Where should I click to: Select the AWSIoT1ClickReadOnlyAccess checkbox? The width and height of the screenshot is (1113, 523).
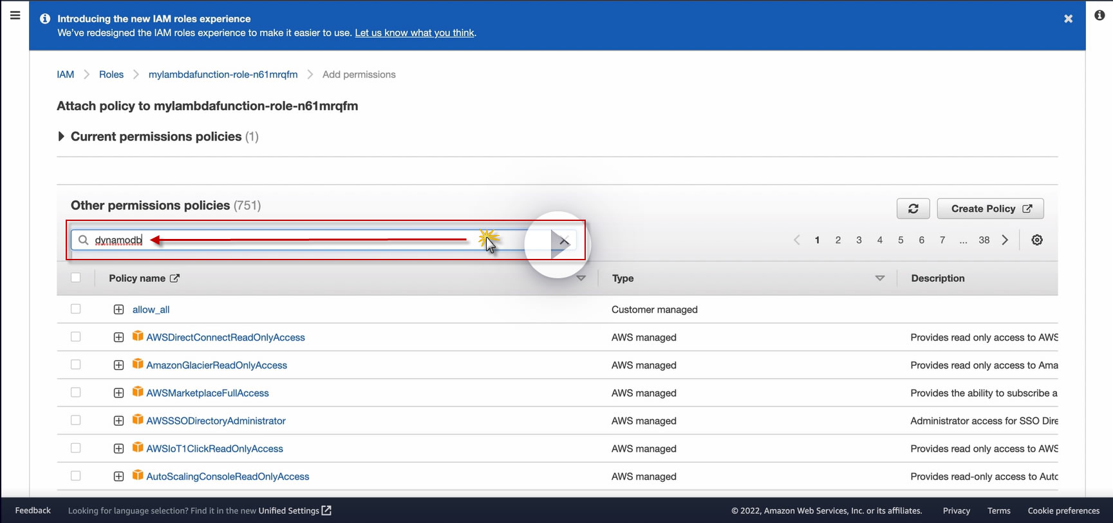click(x=76, y=448)
